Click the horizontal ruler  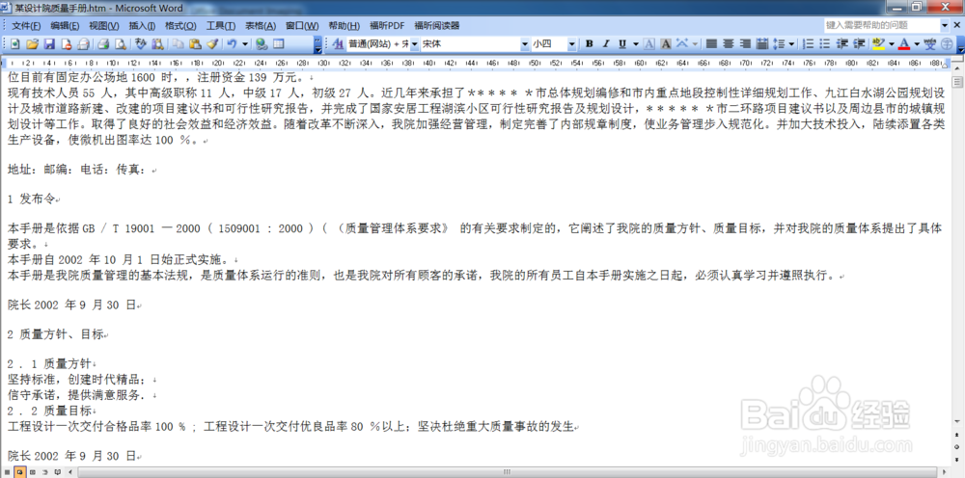[x=477, y=62]
